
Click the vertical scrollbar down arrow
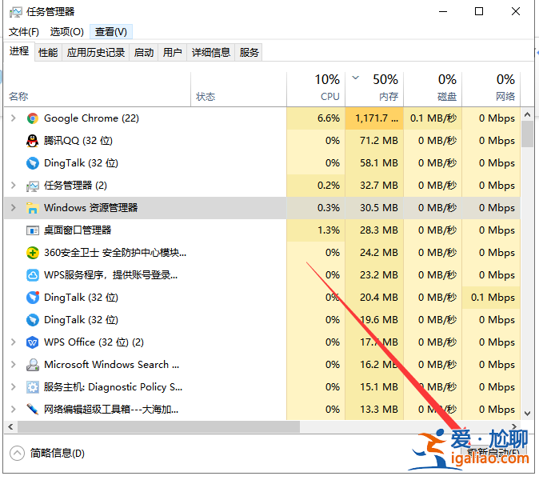coord(527,414)
